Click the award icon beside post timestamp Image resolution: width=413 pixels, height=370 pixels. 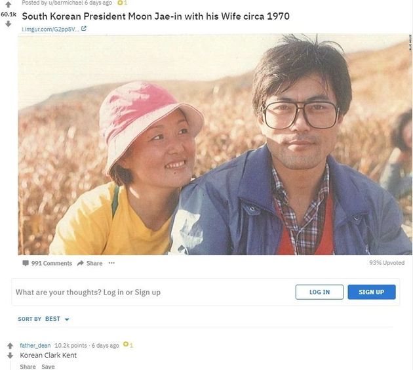pos(121,3)
